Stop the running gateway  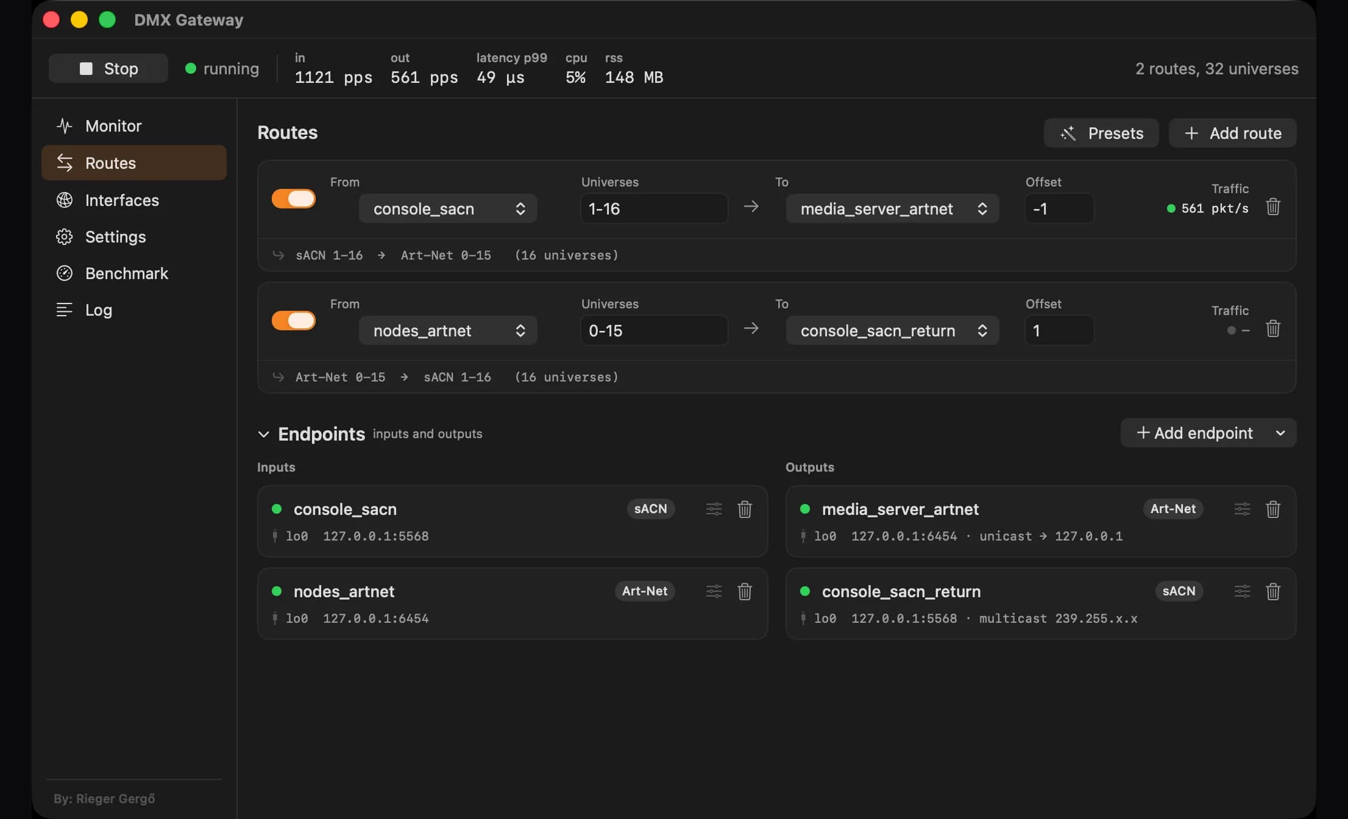click(108, 68)
